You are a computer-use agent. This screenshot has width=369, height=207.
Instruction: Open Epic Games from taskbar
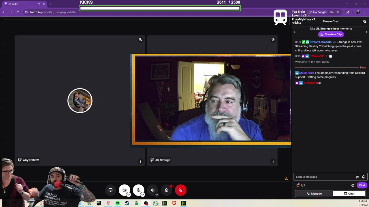pyautogui.click(x=99, y=203)
